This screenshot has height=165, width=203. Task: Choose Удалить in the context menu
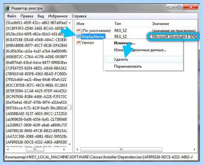click(x=143, y=59)
